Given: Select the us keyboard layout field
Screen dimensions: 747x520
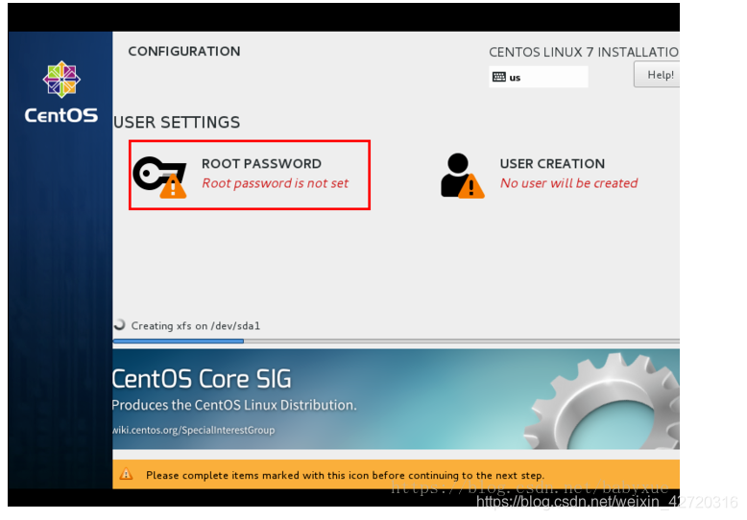Looking at the screenshot, I should point(539,77).
